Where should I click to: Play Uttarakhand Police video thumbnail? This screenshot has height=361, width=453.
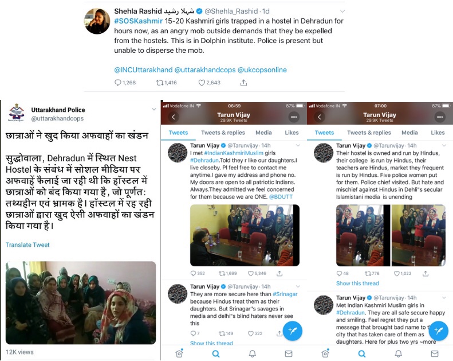coord(81,302)
